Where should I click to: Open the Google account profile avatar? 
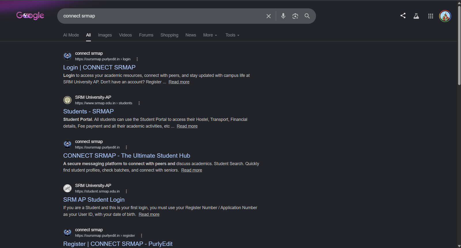point(445,16)
